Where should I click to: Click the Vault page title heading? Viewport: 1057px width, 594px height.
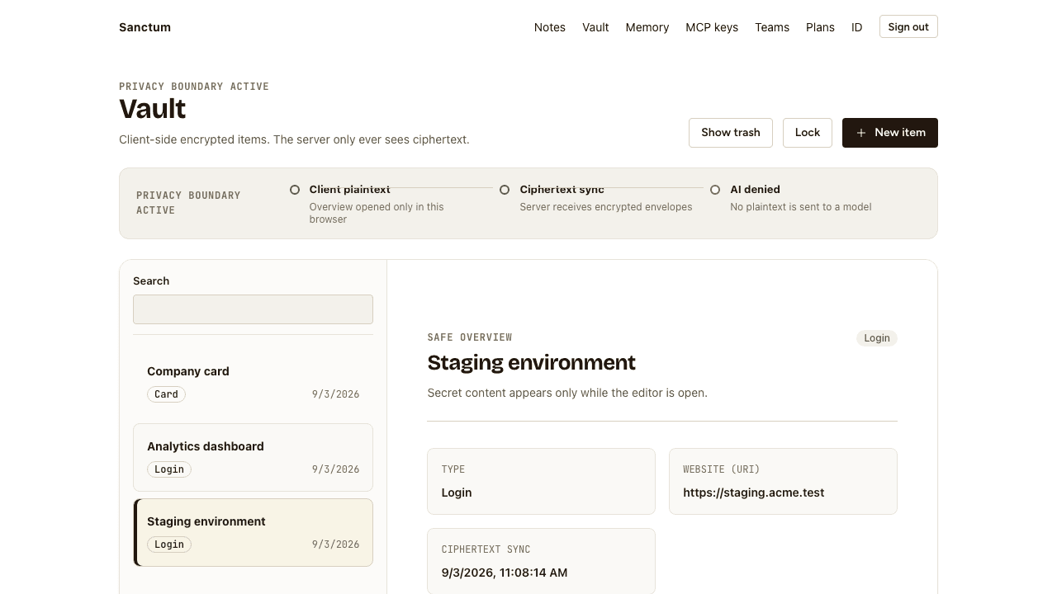point(153,109)
